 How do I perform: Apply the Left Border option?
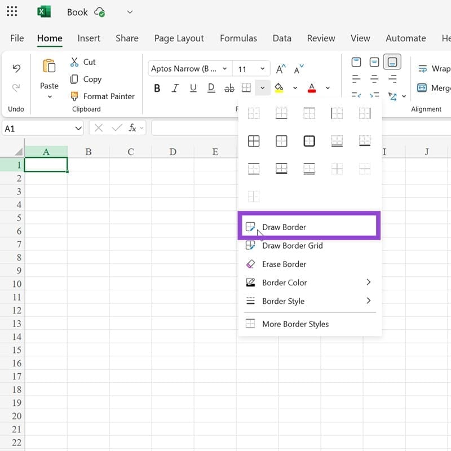337,113
